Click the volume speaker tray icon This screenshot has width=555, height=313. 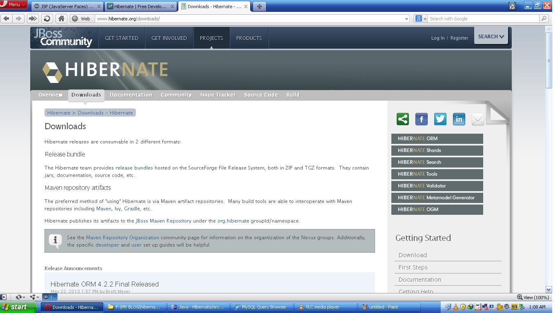click(507, 307)
